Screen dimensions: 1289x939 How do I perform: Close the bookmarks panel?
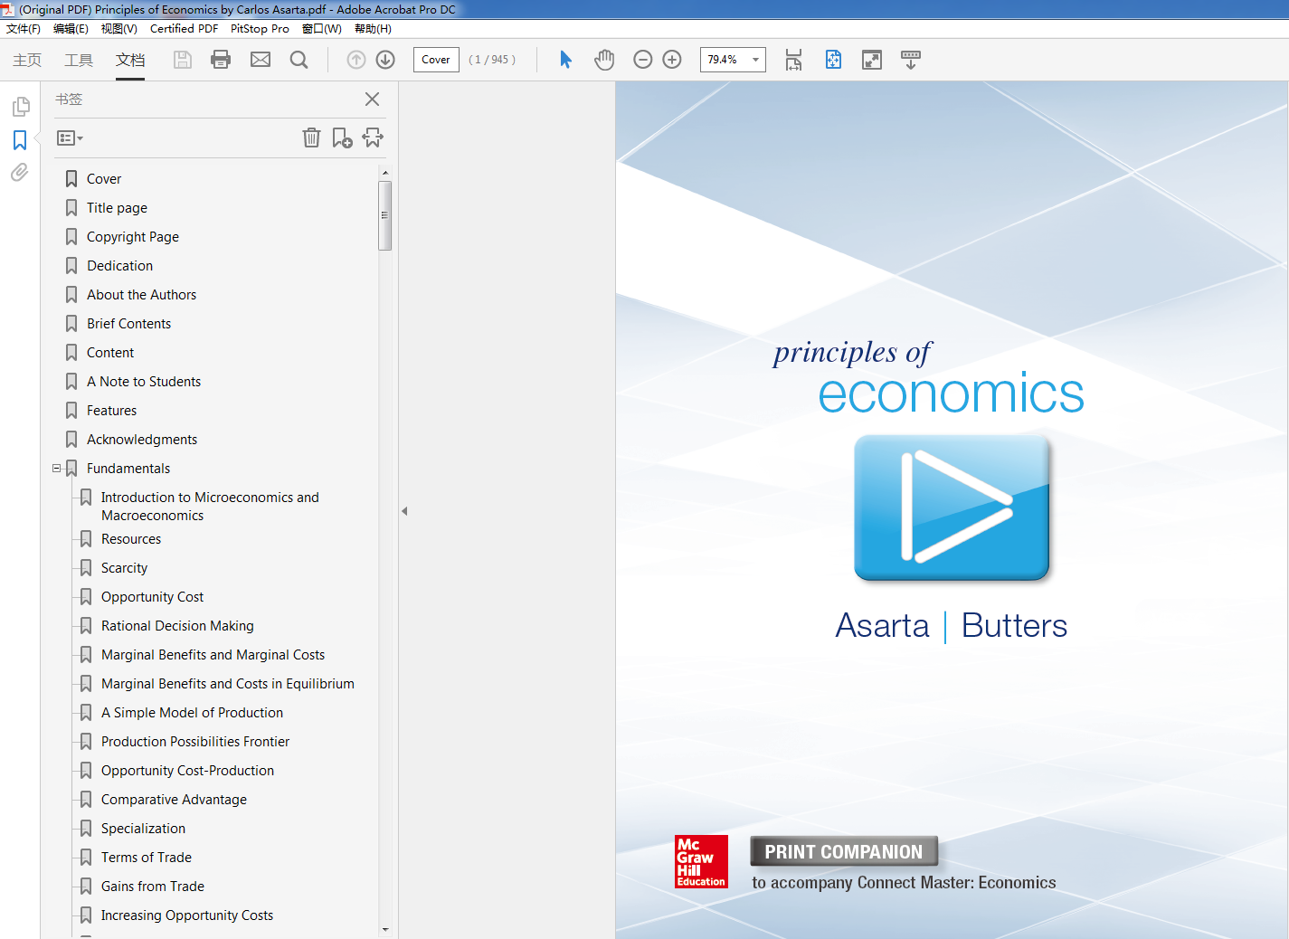372,100
